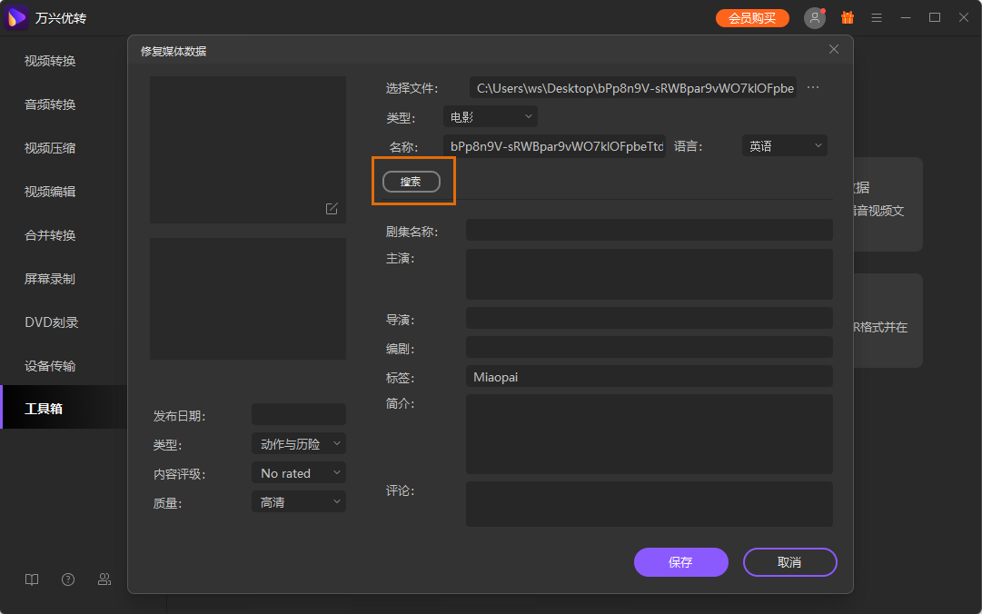Click the 会员购买 button
The height and width of the screenshot is (614, 982).
752,18
